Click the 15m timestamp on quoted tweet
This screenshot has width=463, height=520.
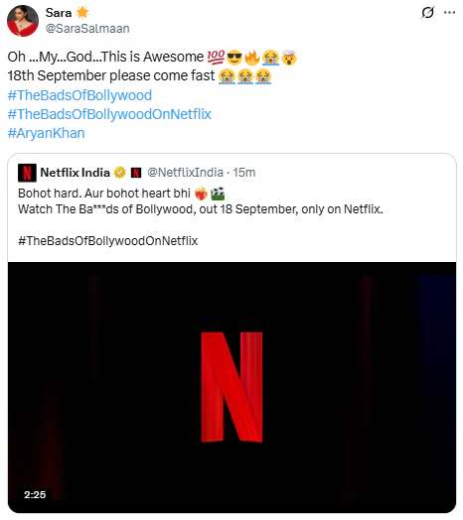[x=244, y=173]
